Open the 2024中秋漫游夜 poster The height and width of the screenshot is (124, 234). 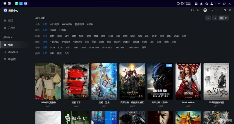pos(48,81)
